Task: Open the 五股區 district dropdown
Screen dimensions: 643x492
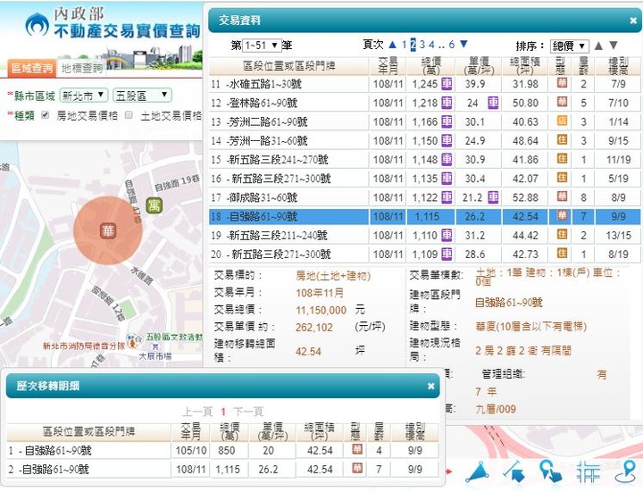Action: (x=142, y=96)
